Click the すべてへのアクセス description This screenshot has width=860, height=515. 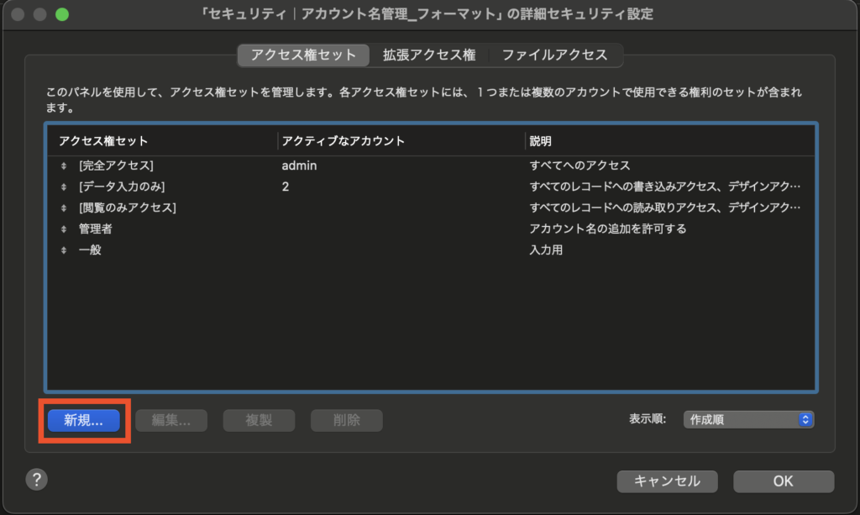tap(579, 166)
